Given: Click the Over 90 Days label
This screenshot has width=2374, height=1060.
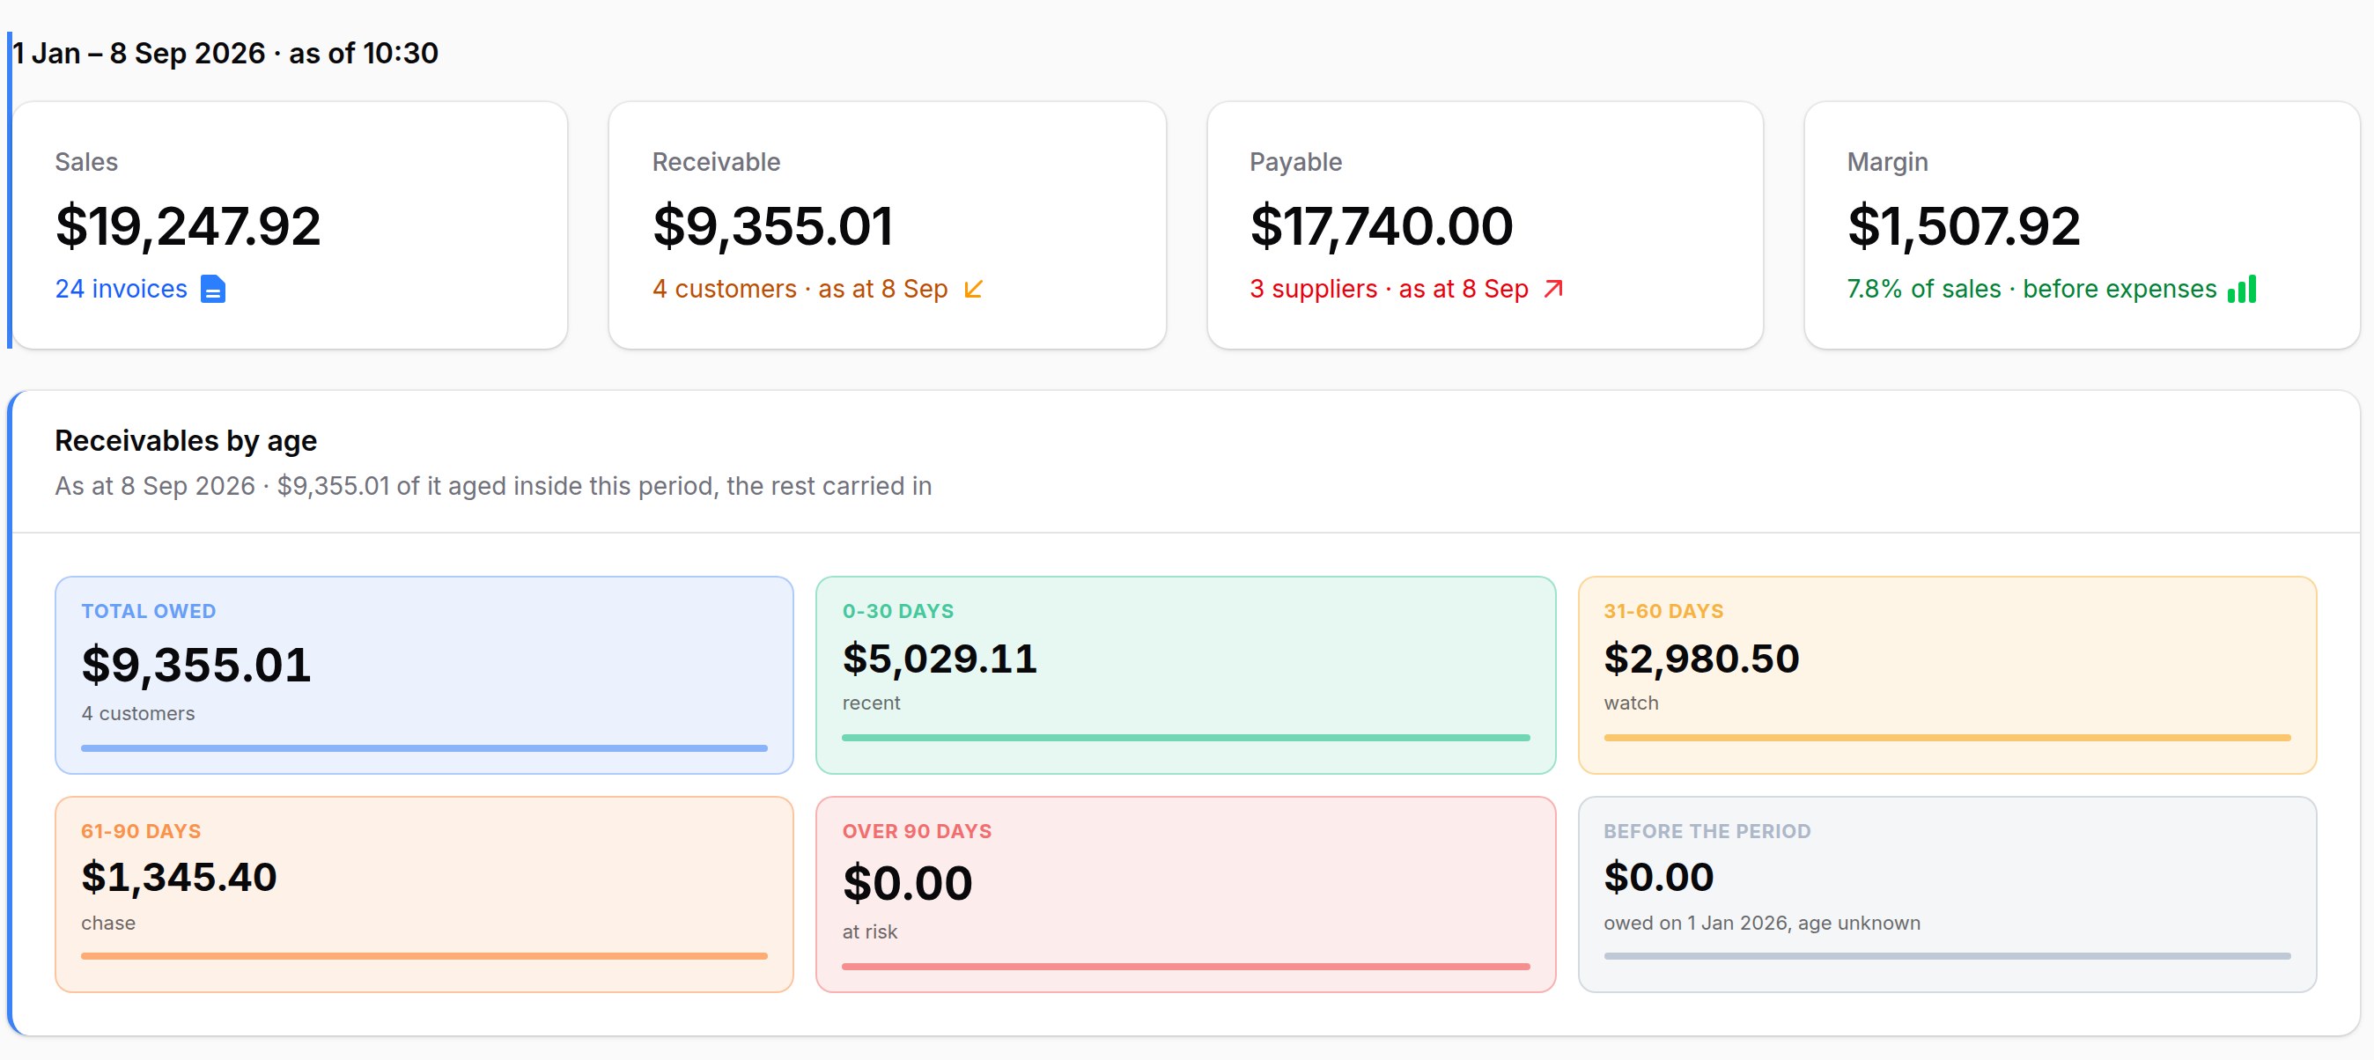Looking at the screenshot, I should pos(917,831).
